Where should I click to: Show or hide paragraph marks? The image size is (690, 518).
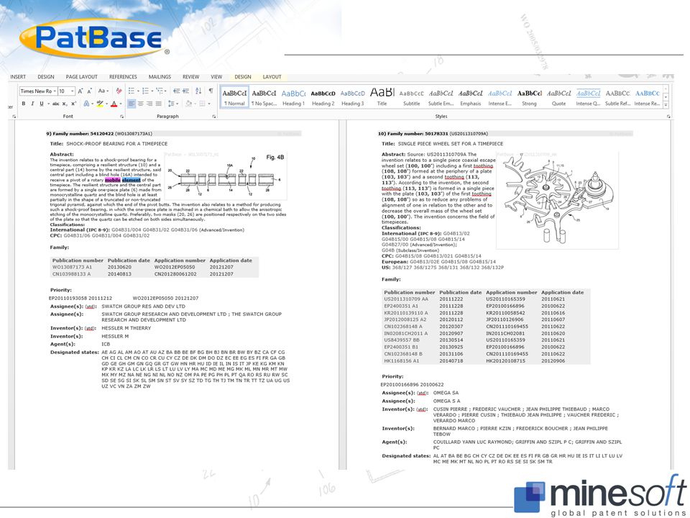pyautogui.click(x=211, y=91)
